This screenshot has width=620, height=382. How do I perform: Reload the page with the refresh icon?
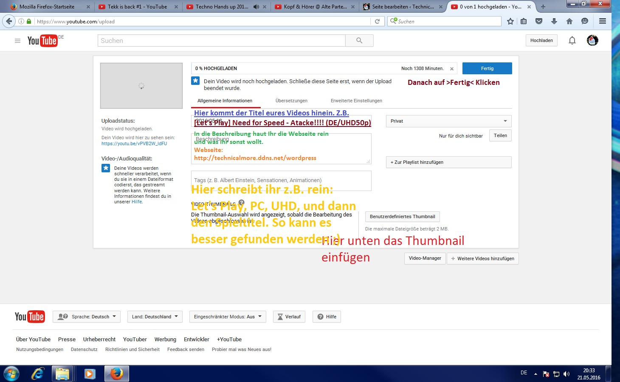click(377, 21)
